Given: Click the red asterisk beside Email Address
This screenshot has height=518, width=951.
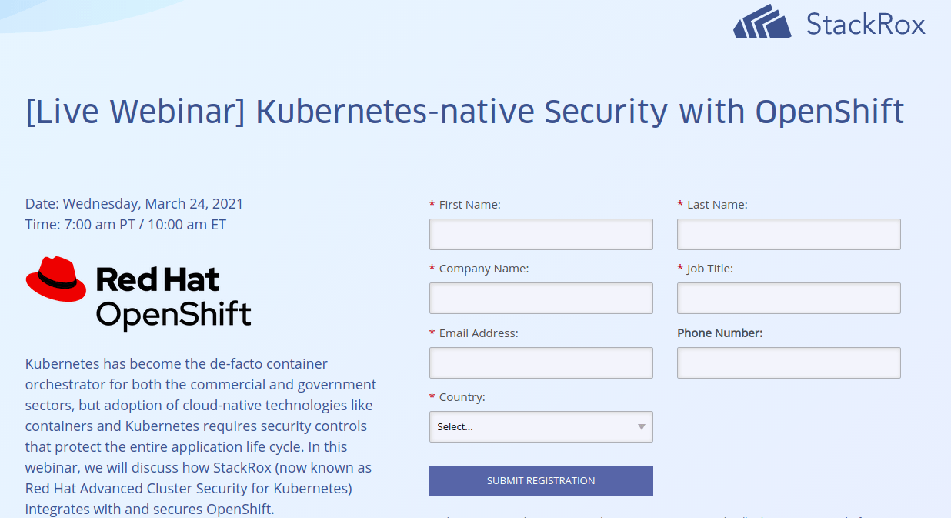Looking at the screenshot, I should (x=430, y=333).
